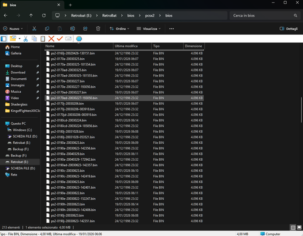Click the blue globe icon in white toolbar
303x236 pixels.
[x=79, y=39]
